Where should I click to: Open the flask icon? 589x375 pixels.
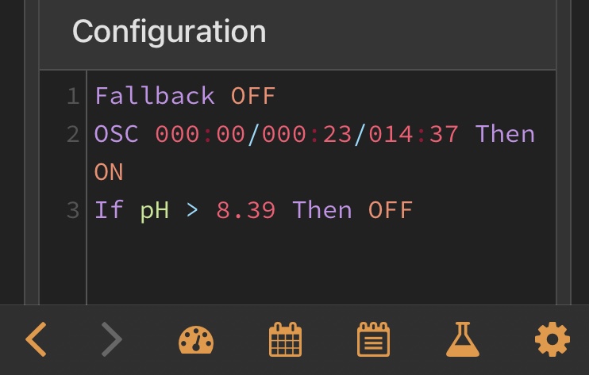point(463,340)
